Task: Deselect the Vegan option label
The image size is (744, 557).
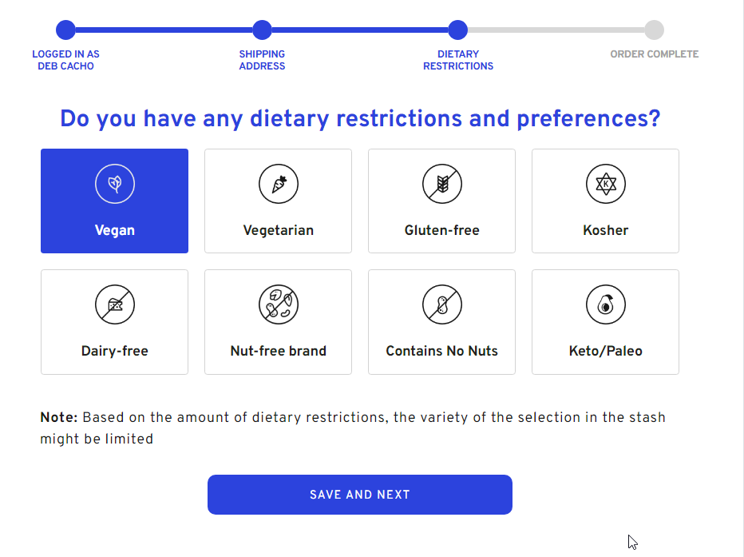Action: tap(115, 230)
